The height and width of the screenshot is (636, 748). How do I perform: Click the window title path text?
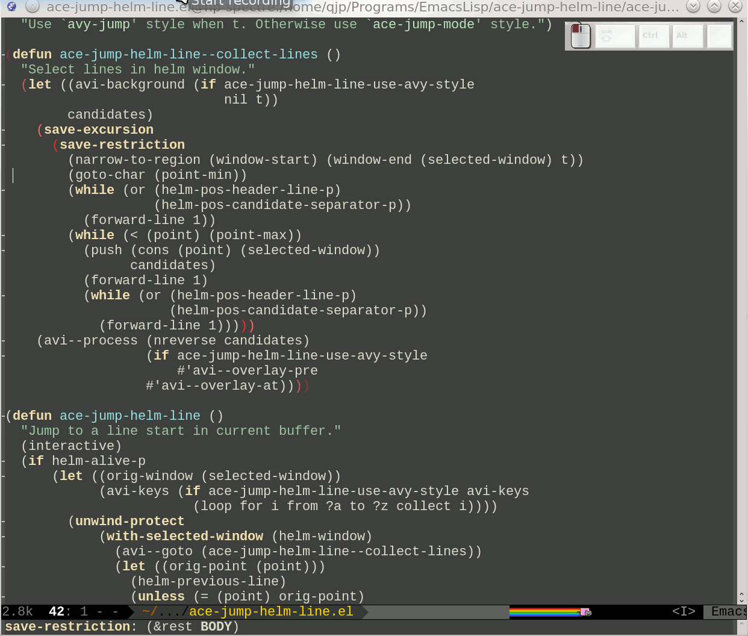[x=363, y=7]
